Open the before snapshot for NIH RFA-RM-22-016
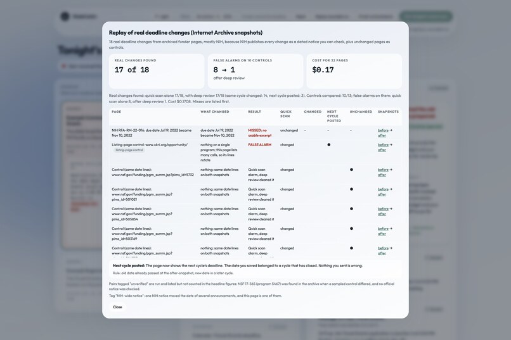511x340 pixels. click(x=383, y=130)
